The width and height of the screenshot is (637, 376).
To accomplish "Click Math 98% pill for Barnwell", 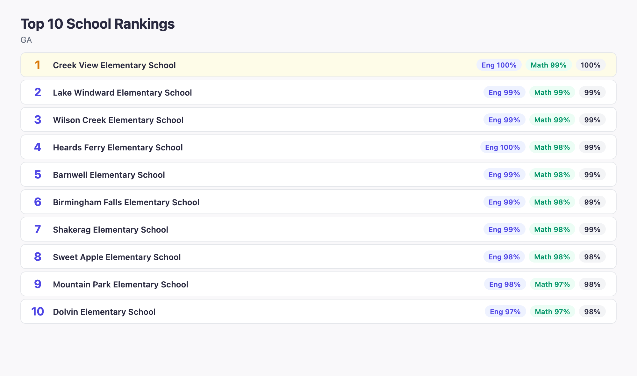I will [x=552, y=175].
